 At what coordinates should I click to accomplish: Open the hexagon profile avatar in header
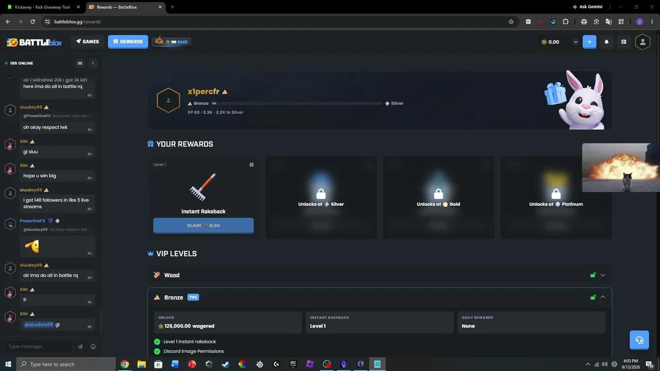coord(642,42)
